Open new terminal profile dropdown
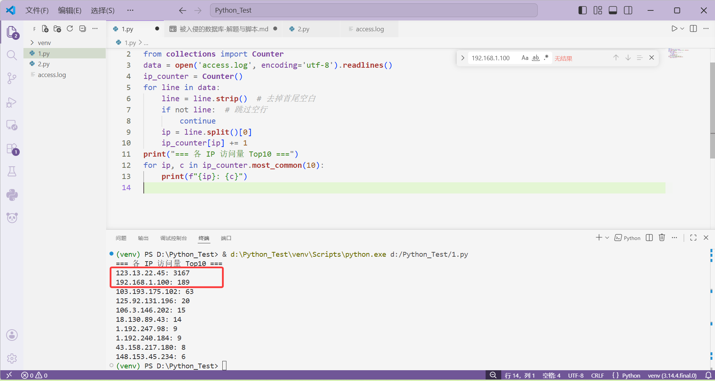The height and width of the screenshot is (381, 715). [x=607, y=238]
